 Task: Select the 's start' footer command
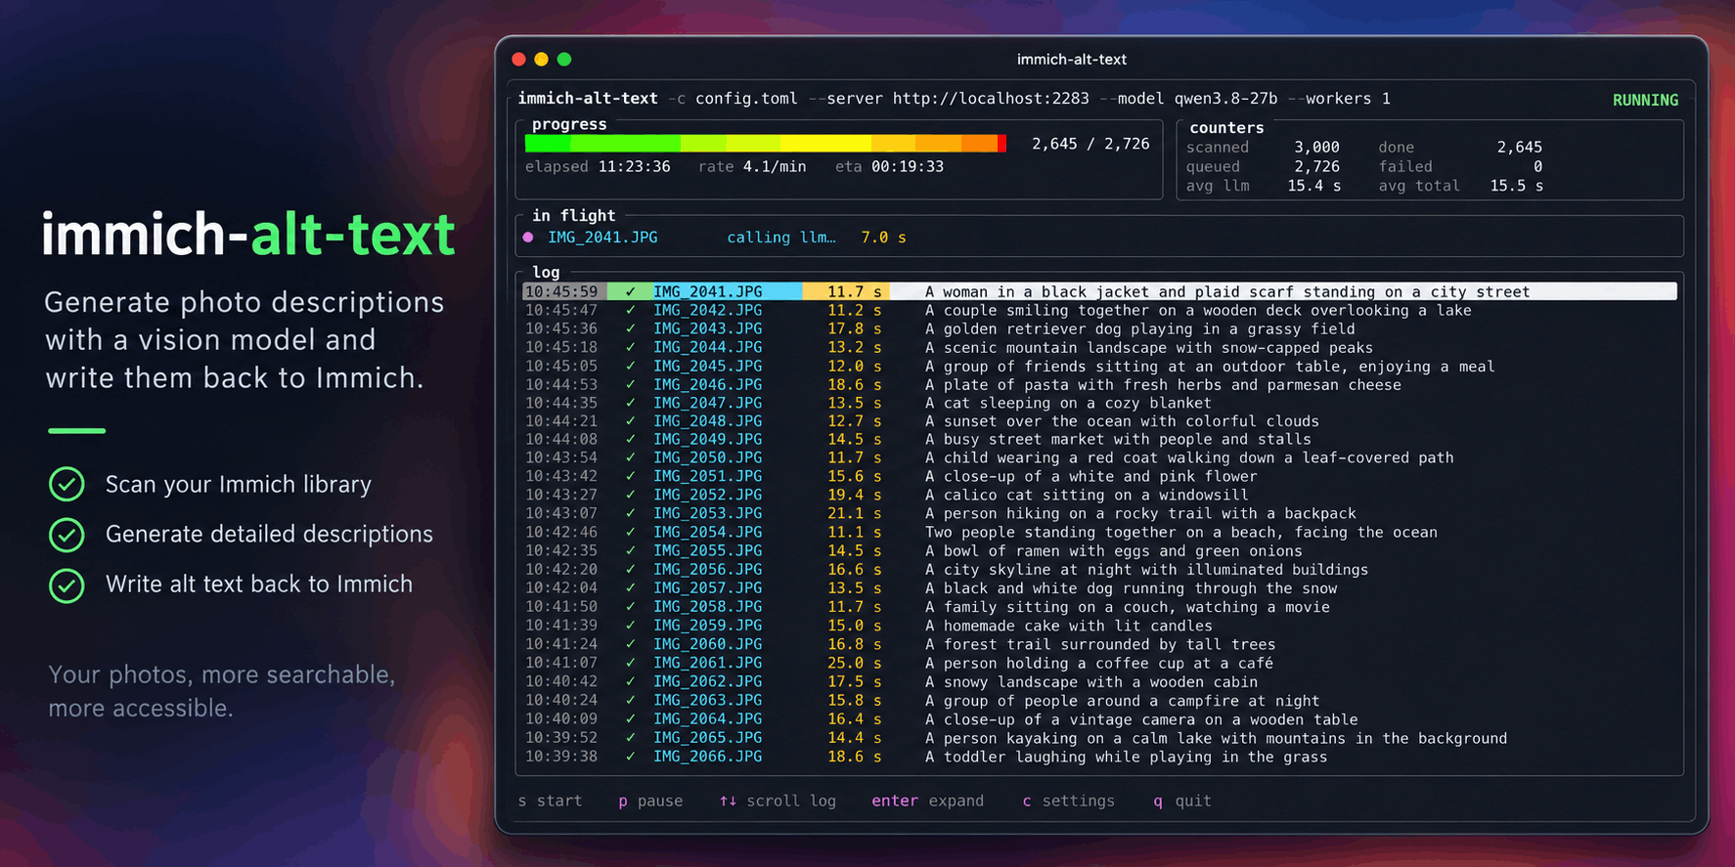click(x=550, y=801)
